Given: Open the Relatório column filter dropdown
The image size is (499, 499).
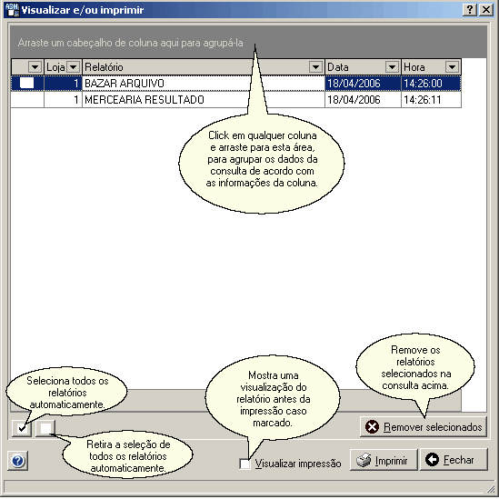Looking at the screenshot, I should 315,67.
